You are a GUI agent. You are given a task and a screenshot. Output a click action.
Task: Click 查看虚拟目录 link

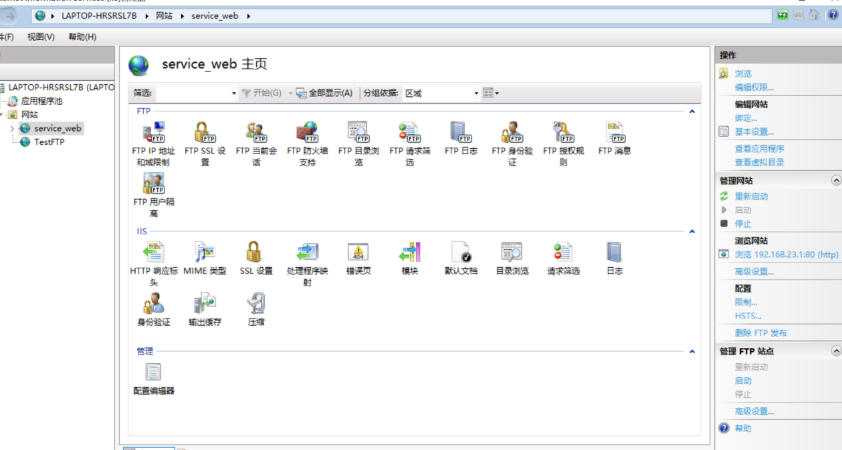click(x=760, y=162)
